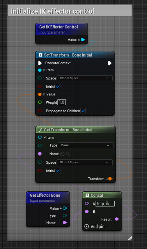
Task: Click the comment box resize grip corner
Action: [x=130, y=238]
